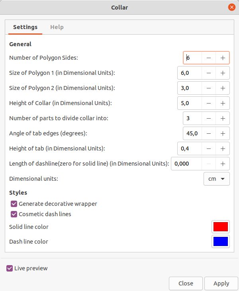Viewport: 239px width, 291px height.
Task: Open the red Solid line color picker
Action: (x=221, y=227)
